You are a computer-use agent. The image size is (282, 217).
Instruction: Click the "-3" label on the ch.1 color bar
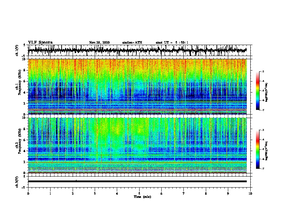point(262,71)
